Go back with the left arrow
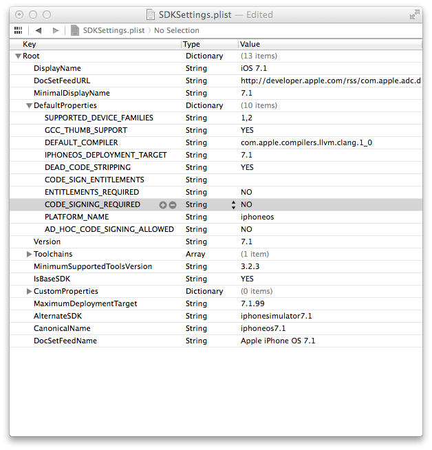Viewport: 432px width, 450px height. (39, 30)
